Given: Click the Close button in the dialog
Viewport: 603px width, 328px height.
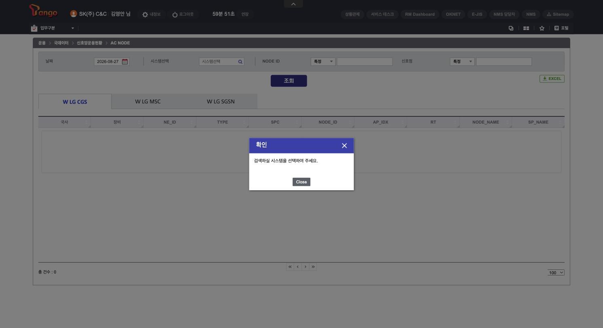Looking at the screenshot, I should click(301, 182).
